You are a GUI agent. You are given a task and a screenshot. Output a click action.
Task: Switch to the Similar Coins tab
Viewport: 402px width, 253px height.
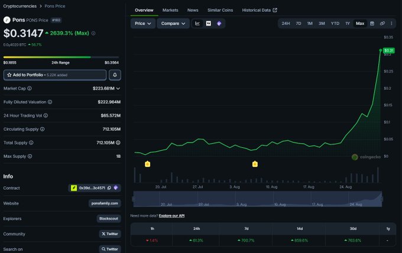click(x=221, y=10)
